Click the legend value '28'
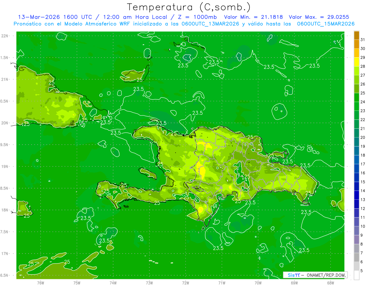The height and width of the screenshot is (287, 371). [363, 66]
